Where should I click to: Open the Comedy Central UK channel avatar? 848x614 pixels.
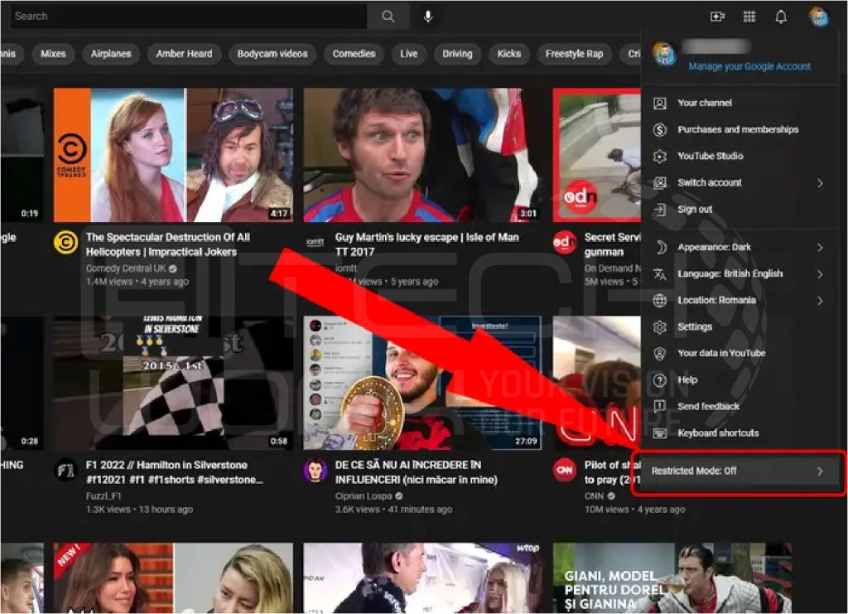(66, 242)
